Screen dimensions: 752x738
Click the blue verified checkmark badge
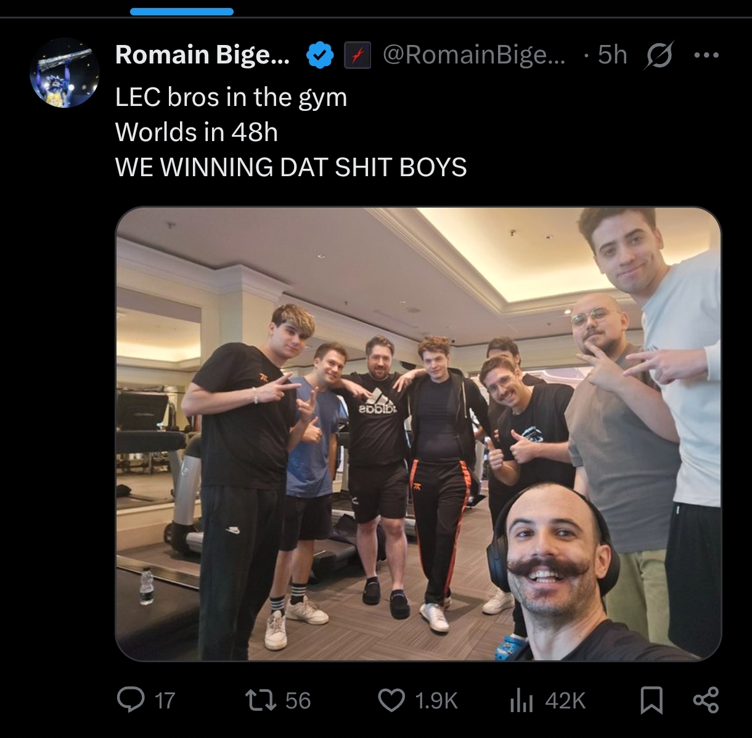(x=320, y=55)
